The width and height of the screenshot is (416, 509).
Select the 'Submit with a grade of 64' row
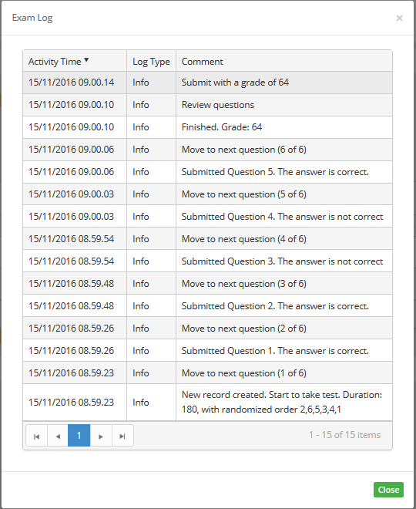pos(207,83)
